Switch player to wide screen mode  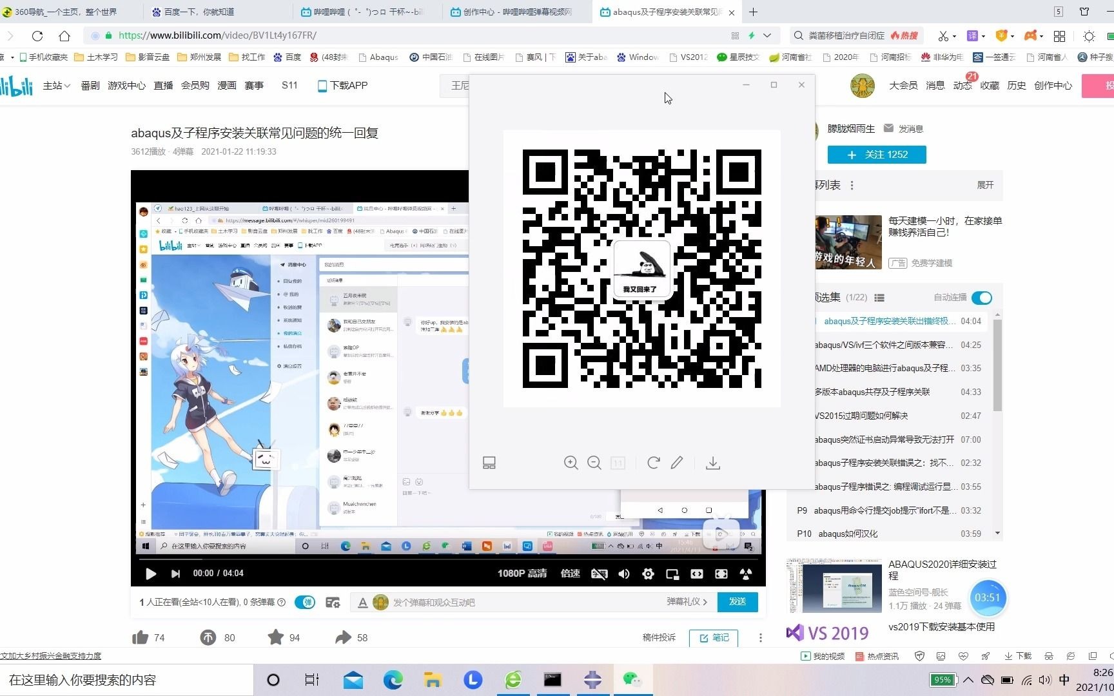click(x=697, y=574)
